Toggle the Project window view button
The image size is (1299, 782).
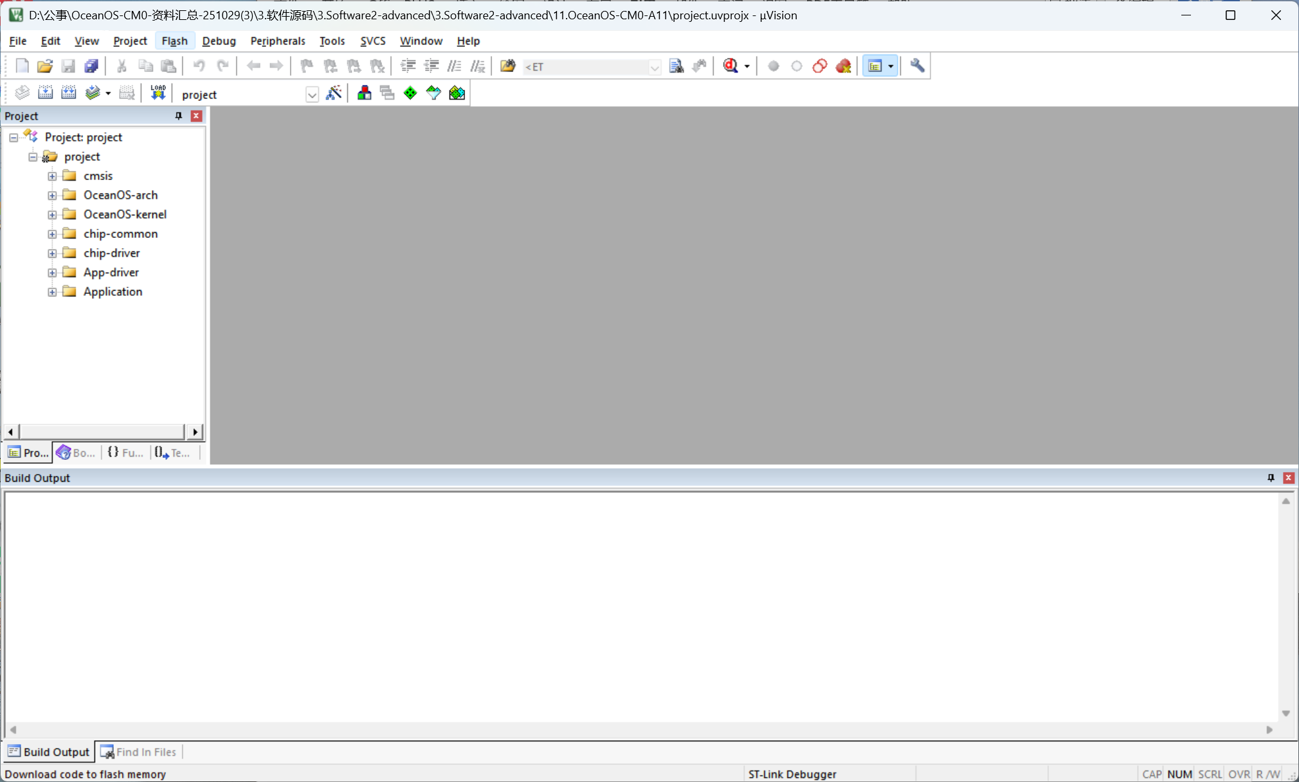pyautogui.click(x=875, y=66)
